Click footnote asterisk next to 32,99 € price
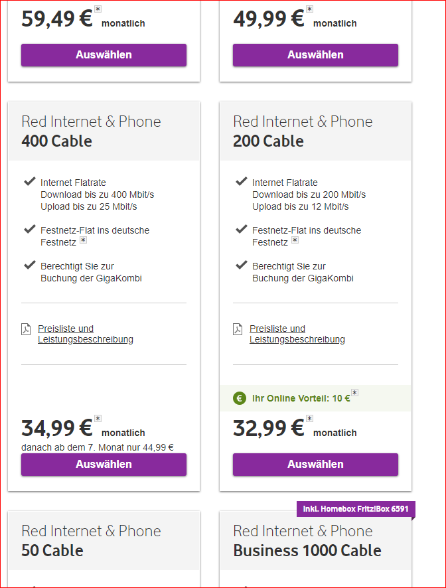The image size is (446, 588). pos(310,419)
